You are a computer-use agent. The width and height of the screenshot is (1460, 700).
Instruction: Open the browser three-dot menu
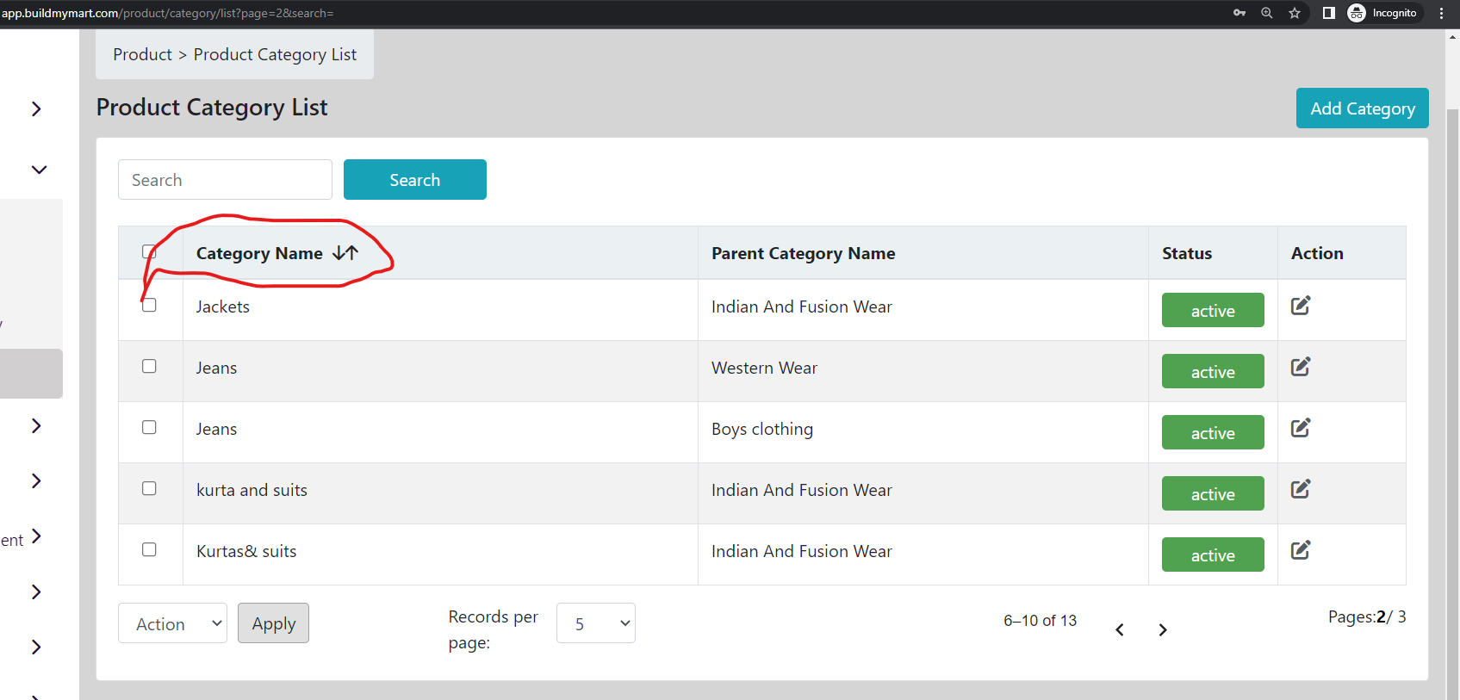1441,13
